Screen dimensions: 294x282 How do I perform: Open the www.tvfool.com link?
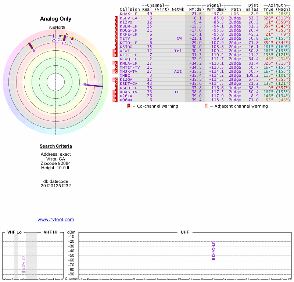point(56,220)
